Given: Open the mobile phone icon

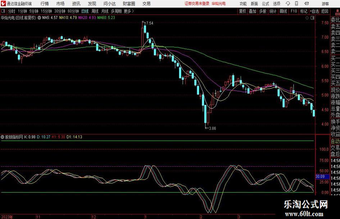Looking at the screenshot, I should click(x=296, y=4).
